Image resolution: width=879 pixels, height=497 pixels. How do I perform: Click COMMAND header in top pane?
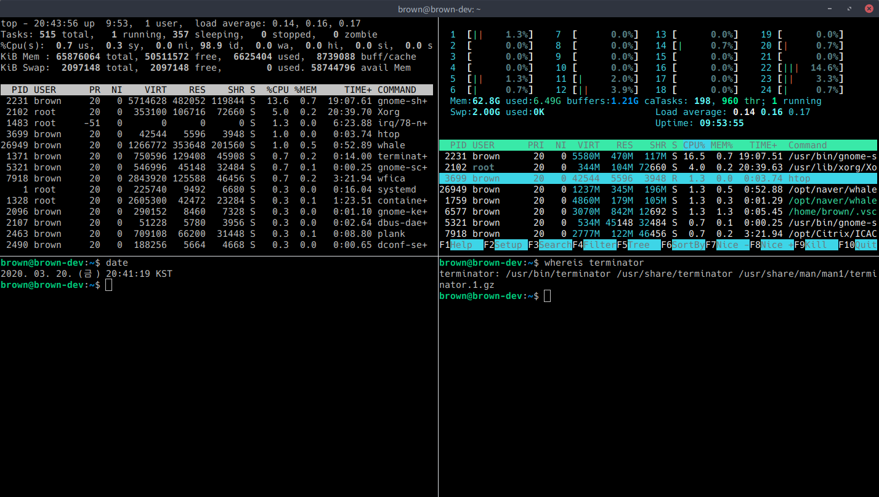[x=397, y=90]
